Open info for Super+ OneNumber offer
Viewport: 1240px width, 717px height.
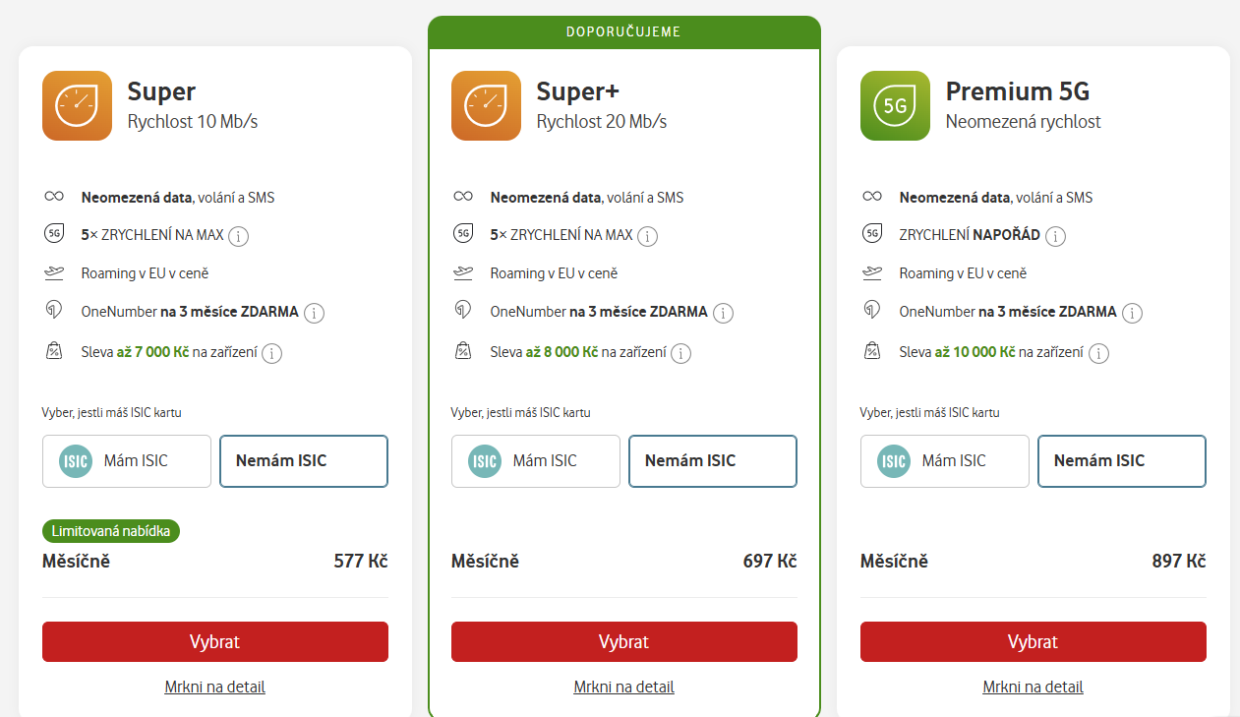coord(723,313)
